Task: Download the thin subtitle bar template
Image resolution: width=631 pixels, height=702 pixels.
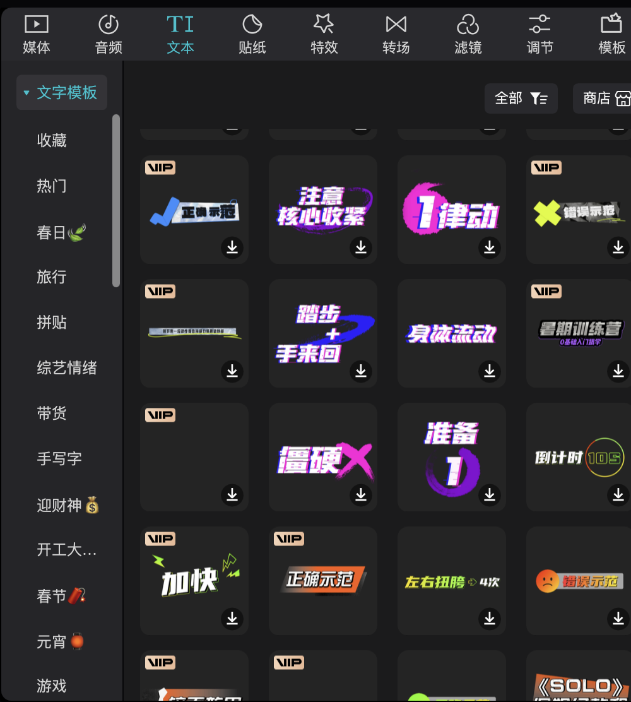Action: pos(232,371)
